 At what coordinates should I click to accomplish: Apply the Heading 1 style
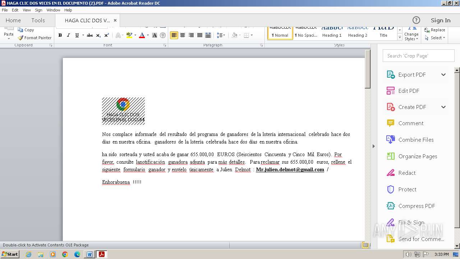(x=332, y=33)
